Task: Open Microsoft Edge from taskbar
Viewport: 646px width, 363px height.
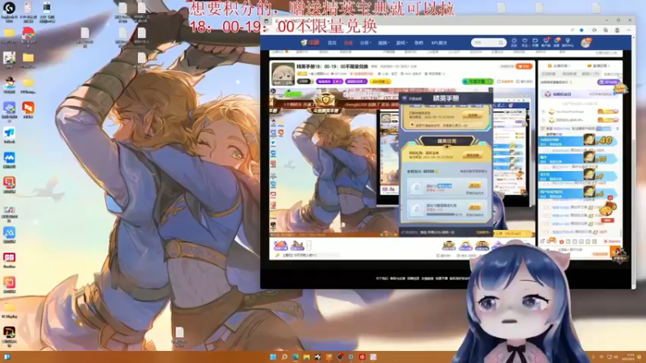Action: [x=296, y=357]
